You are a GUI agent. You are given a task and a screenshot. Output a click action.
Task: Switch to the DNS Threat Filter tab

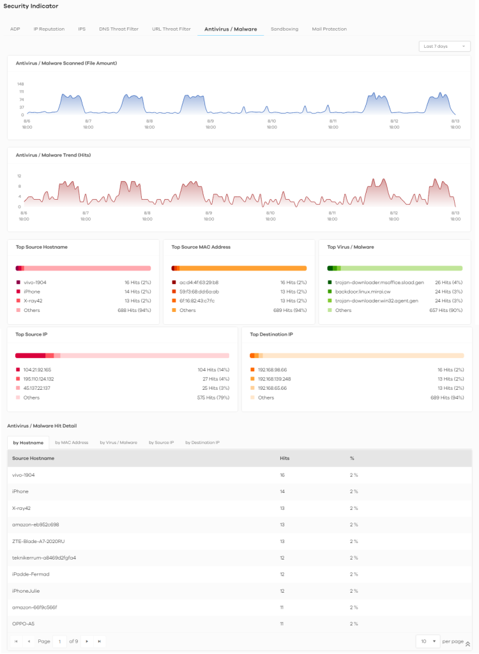[119, 29]
